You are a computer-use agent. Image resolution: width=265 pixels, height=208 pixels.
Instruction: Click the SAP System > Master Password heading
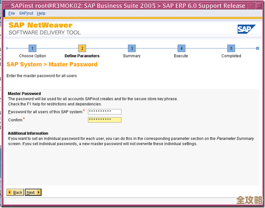pos(52,64)
